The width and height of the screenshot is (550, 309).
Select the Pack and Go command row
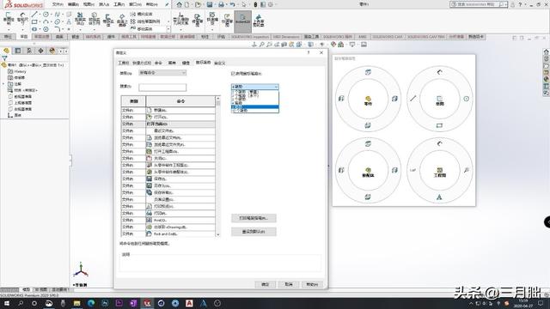[168, 233]
